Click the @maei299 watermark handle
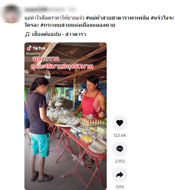 pyautogui.click(x=33, y=54)
